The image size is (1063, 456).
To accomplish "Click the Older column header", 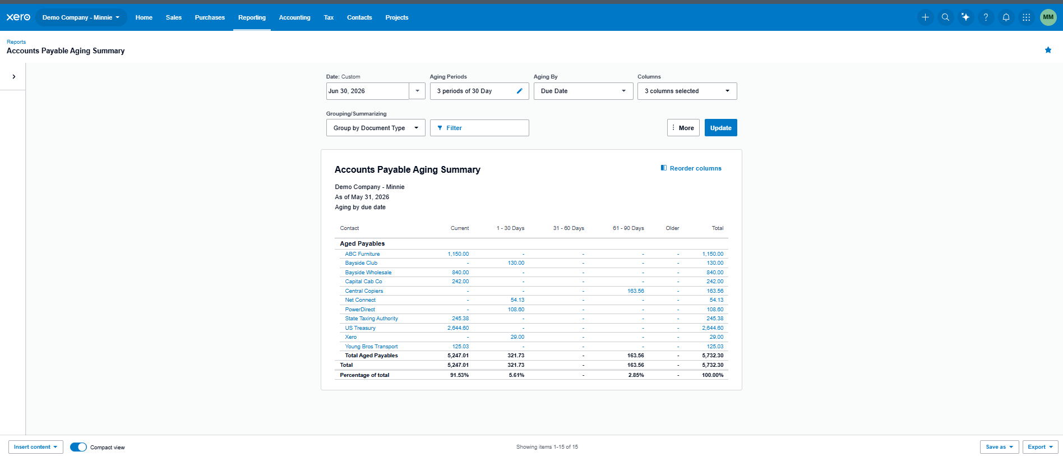I will [x=672, y=228].
